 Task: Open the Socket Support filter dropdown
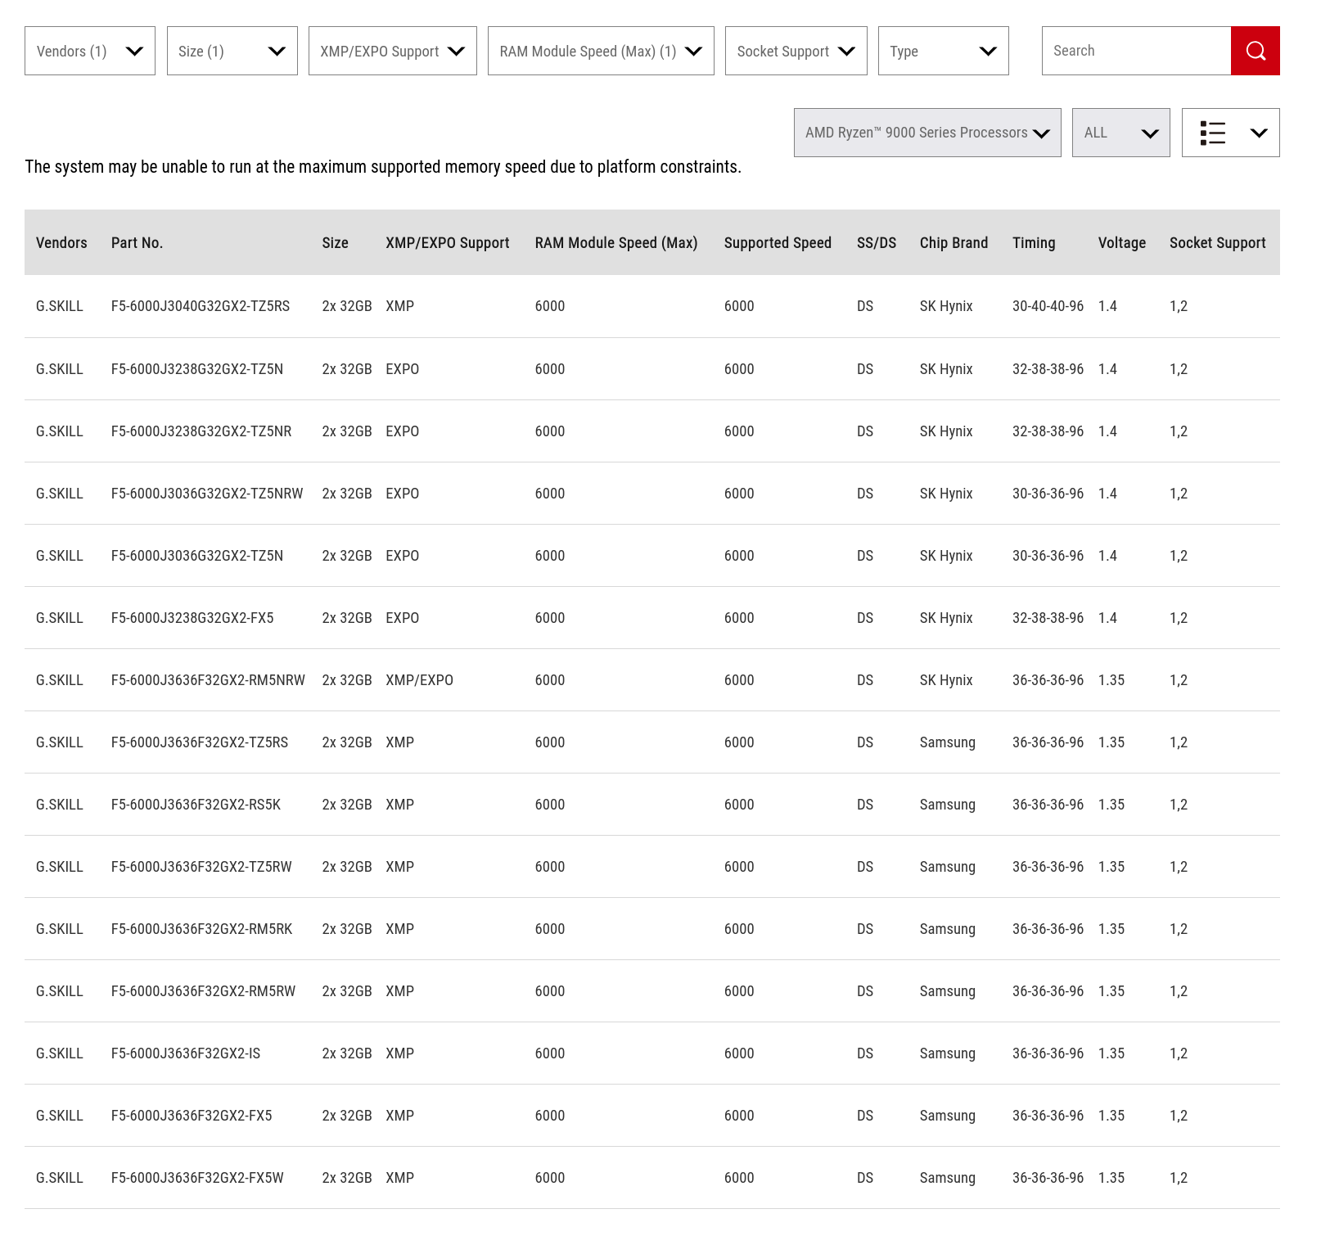(796, 51)
